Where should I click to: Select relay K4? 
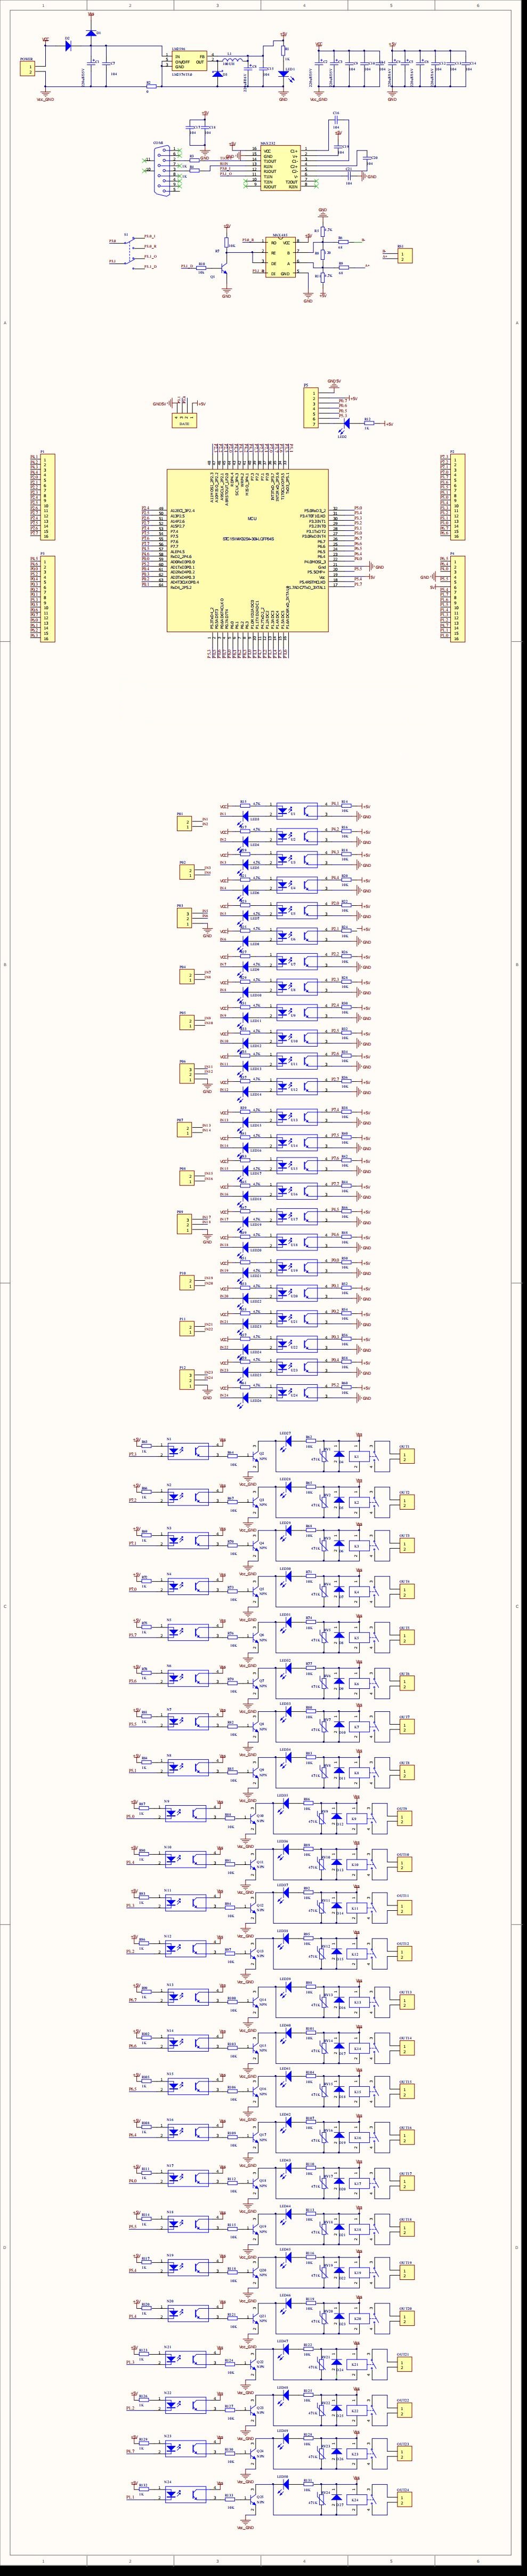[x=358, y=1591]
